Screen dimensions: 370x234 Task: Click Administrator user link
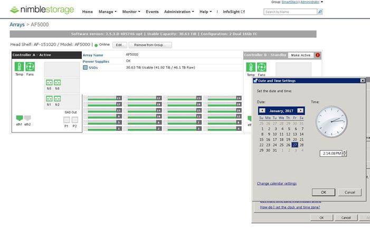point(310,2)
